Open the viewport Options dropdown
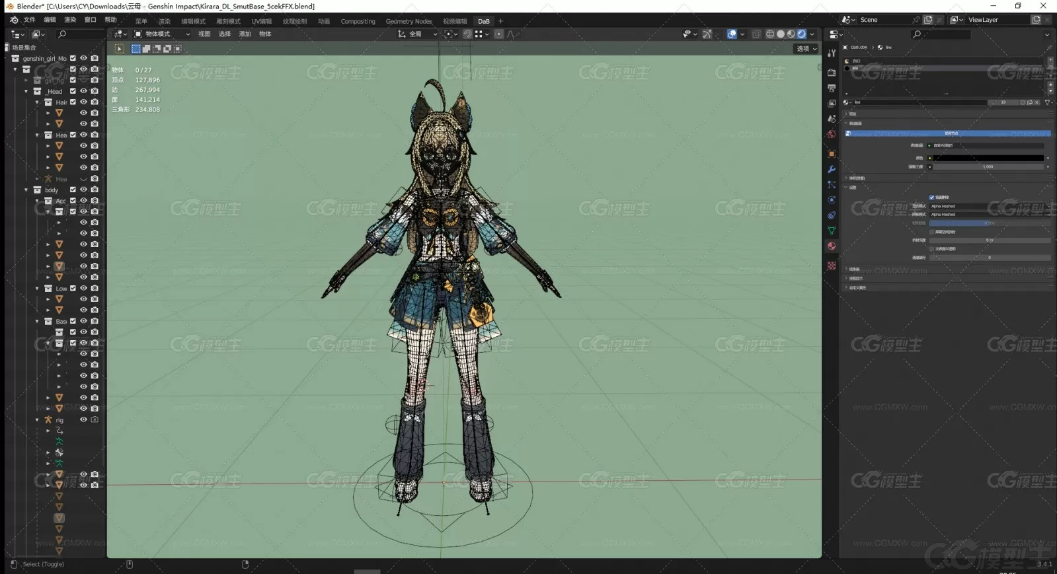Screen dimensions: 1057x574 [806, 49]
